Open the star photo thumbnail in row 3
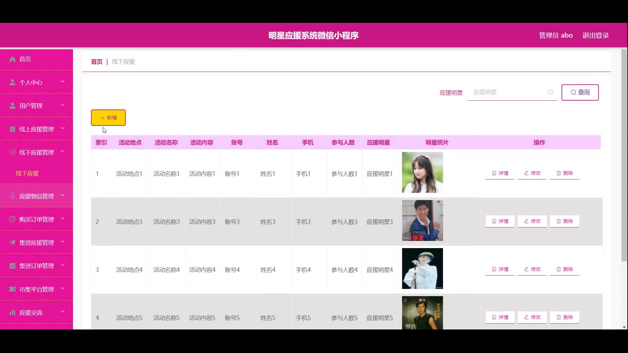Screen dimensions: 628x353 tap(422, 268)
